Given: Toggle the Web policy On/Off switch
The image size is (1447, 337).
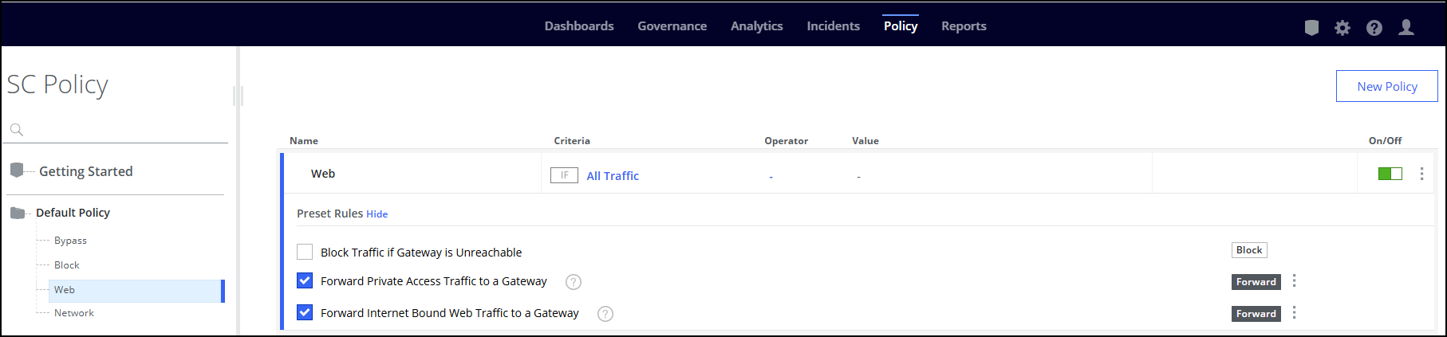Looking at the screenshot, I should tap(1390, 174).
